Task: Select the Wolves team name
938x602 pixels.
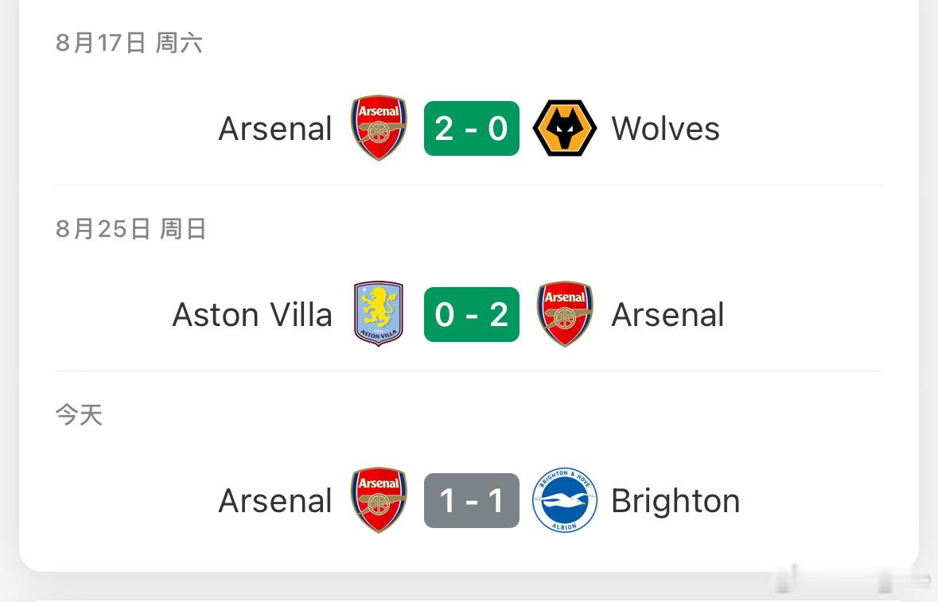Action: click(665, 129)
